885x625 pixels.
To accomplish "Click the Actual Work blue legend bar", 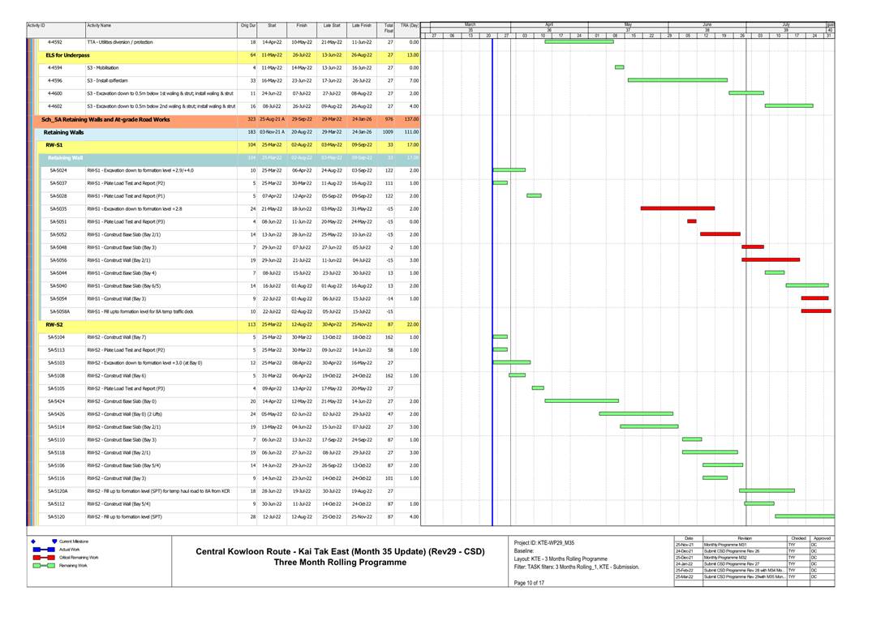I will click(43, 550).
